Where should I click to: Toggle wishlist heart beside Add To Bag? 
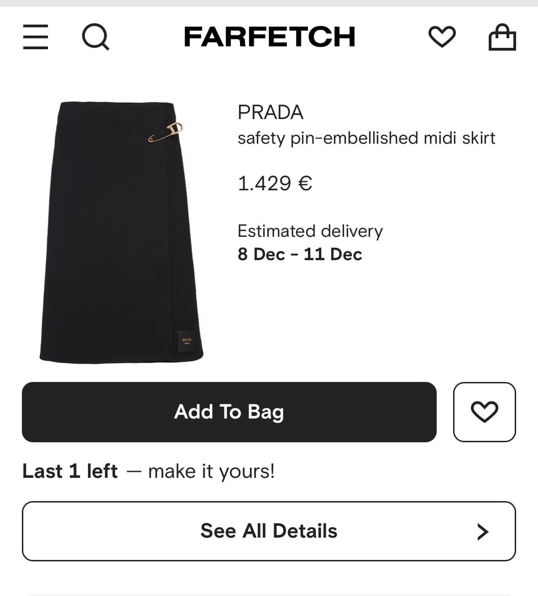(x=484, y=412)
